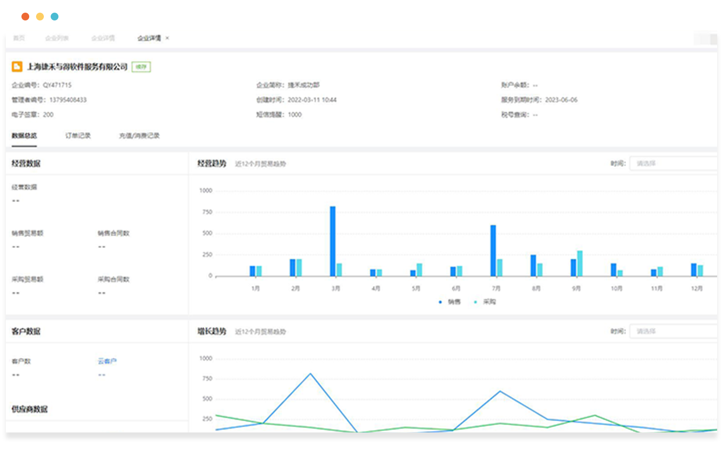Viewport: 725px width, 451px height.
Task: Open the 云客户 link
Action: coord(107,361)
